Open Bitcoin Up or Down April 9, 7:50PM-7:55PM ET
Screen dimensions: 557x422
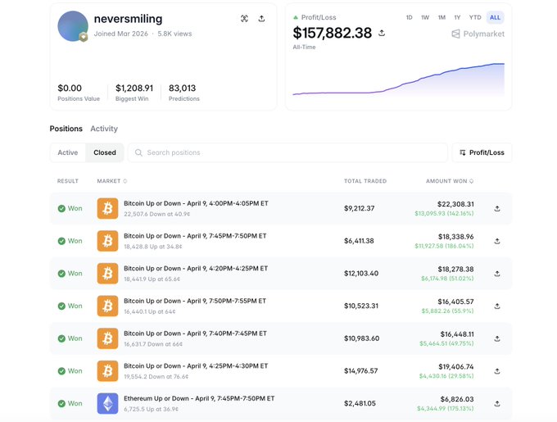(195, 301)
